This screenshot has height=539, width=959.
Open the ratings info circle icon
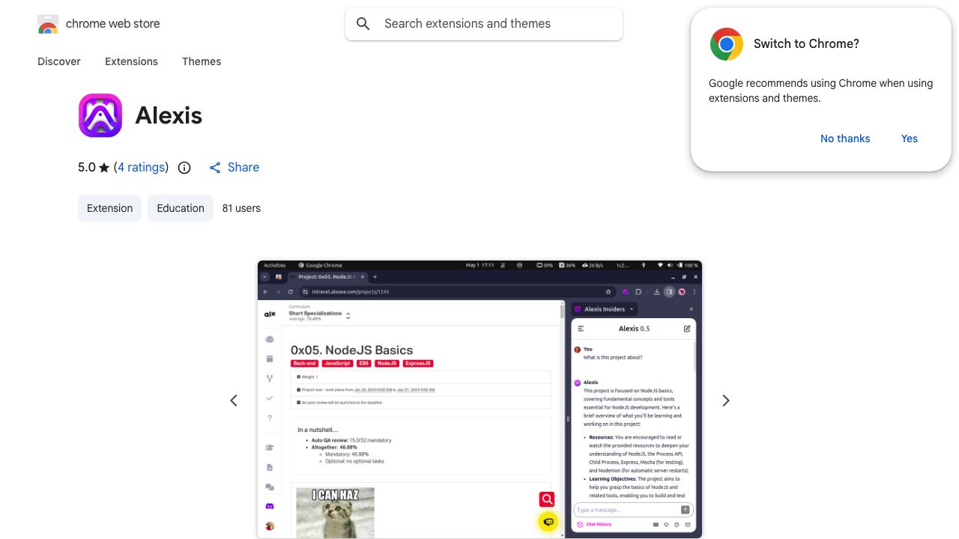[184, 168]
